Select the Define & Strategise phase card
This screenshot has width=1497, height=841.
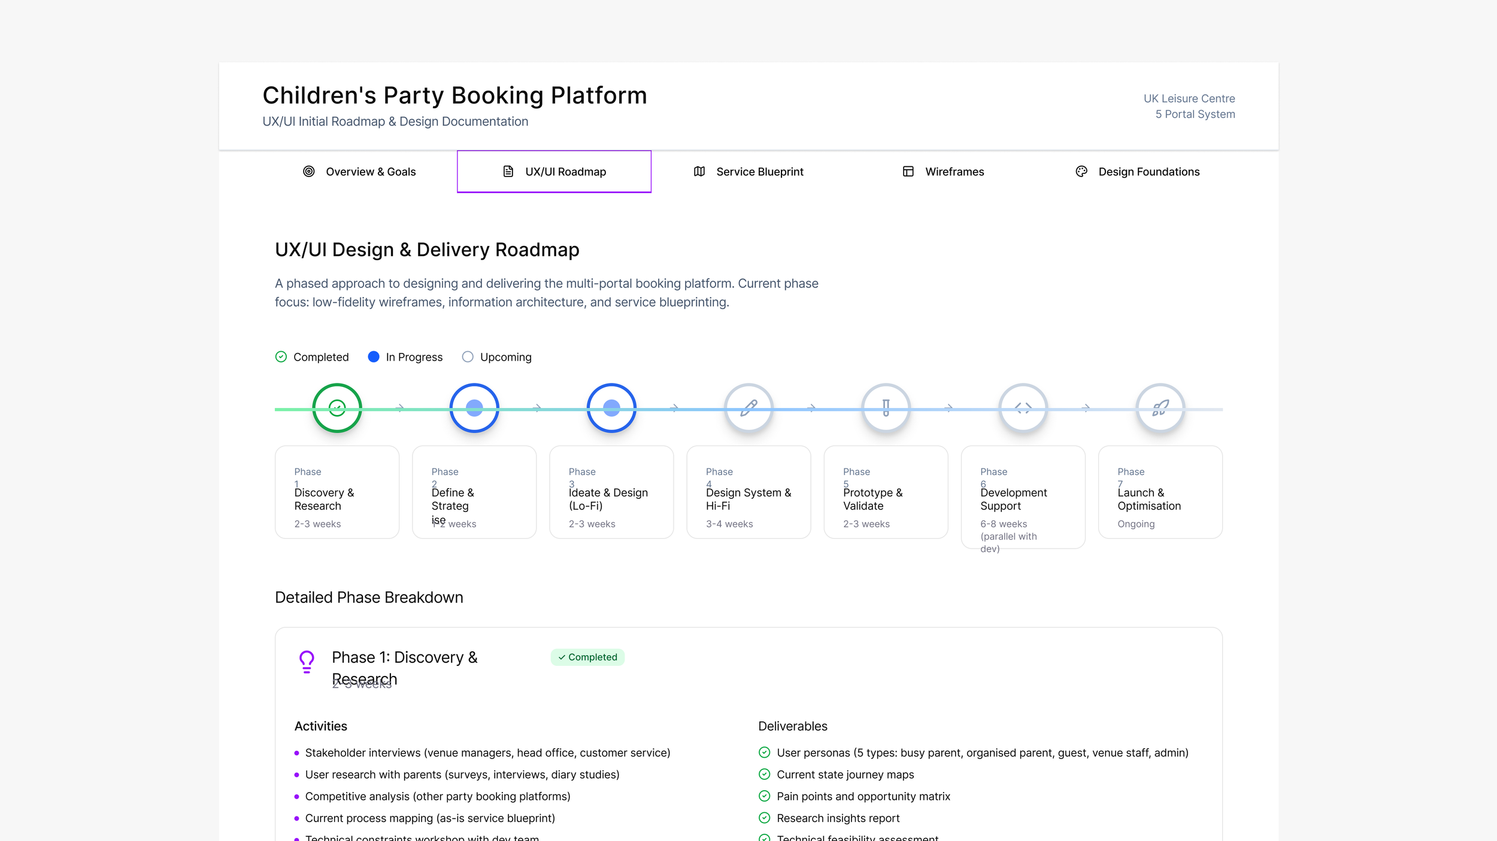coord(474,492)
